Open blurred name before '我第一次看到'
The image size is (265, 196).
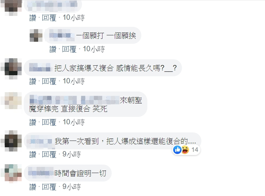(x=40, y=141)
